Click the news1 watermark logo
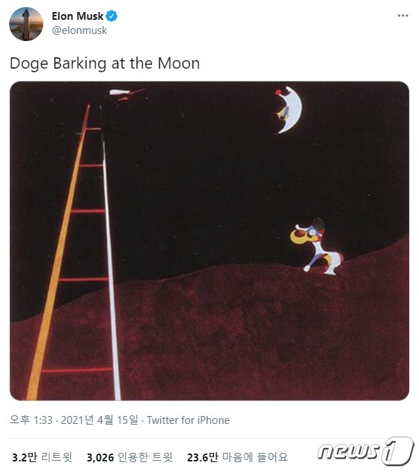The width and height of the screenshot is (419, 472). [366, 451]
